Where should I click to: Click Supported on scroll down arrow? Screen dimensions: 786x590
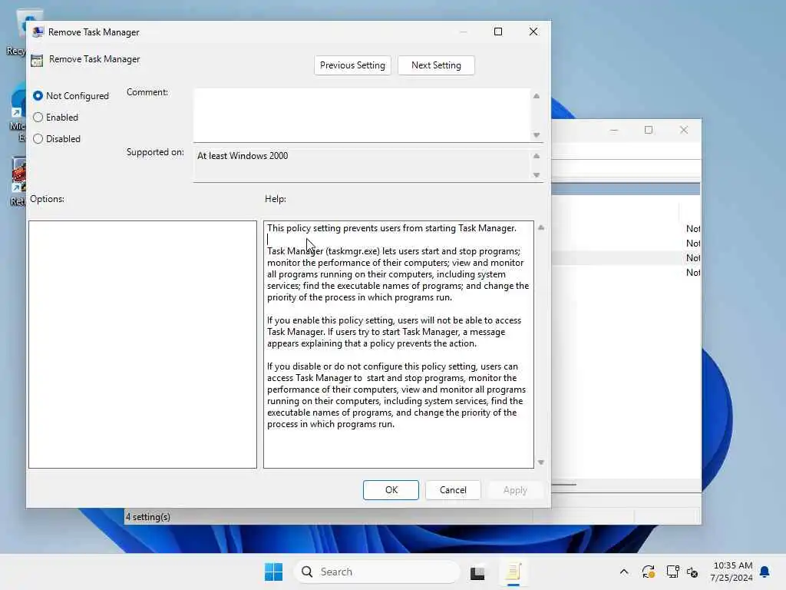click(537, 175)
